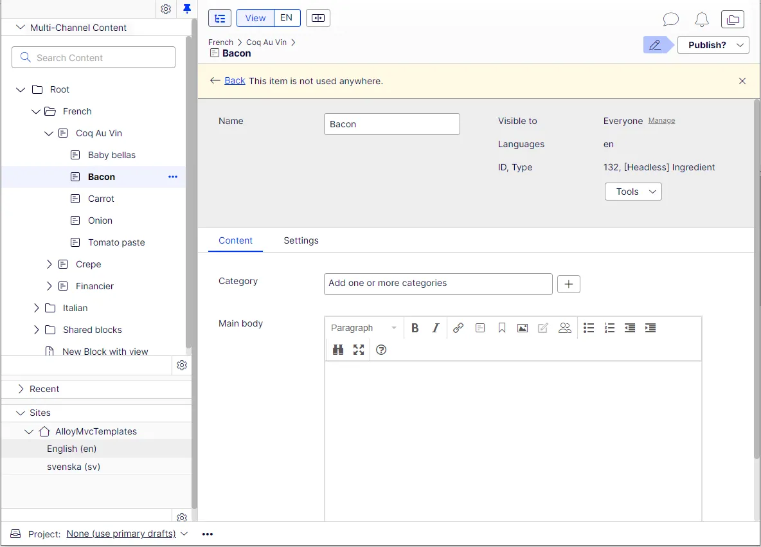Image resolution: width=761 pixels, height=547 pixels.
Task: Open the Paragraph format dropdown
Action: tap(363, 328)
